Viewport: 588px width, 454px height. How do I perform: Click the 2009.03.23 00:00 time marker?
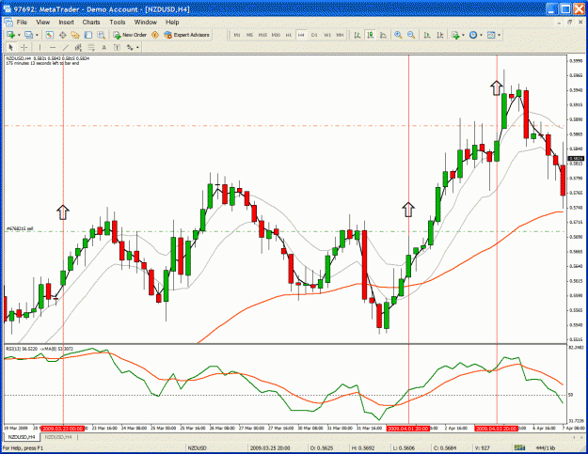(63, 429)
